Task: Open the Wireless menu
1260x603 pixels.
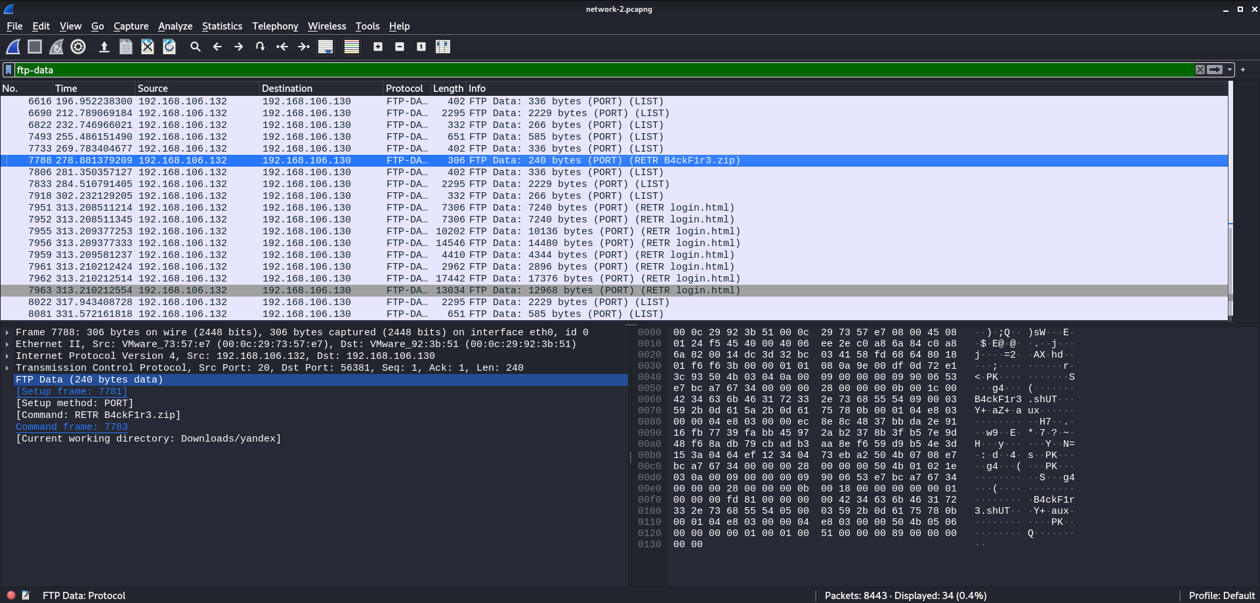Action: [x=327, y=26]
